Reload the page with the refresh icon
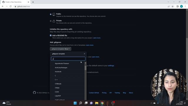Viewport: 188px width, 106px height. [11, 6]
